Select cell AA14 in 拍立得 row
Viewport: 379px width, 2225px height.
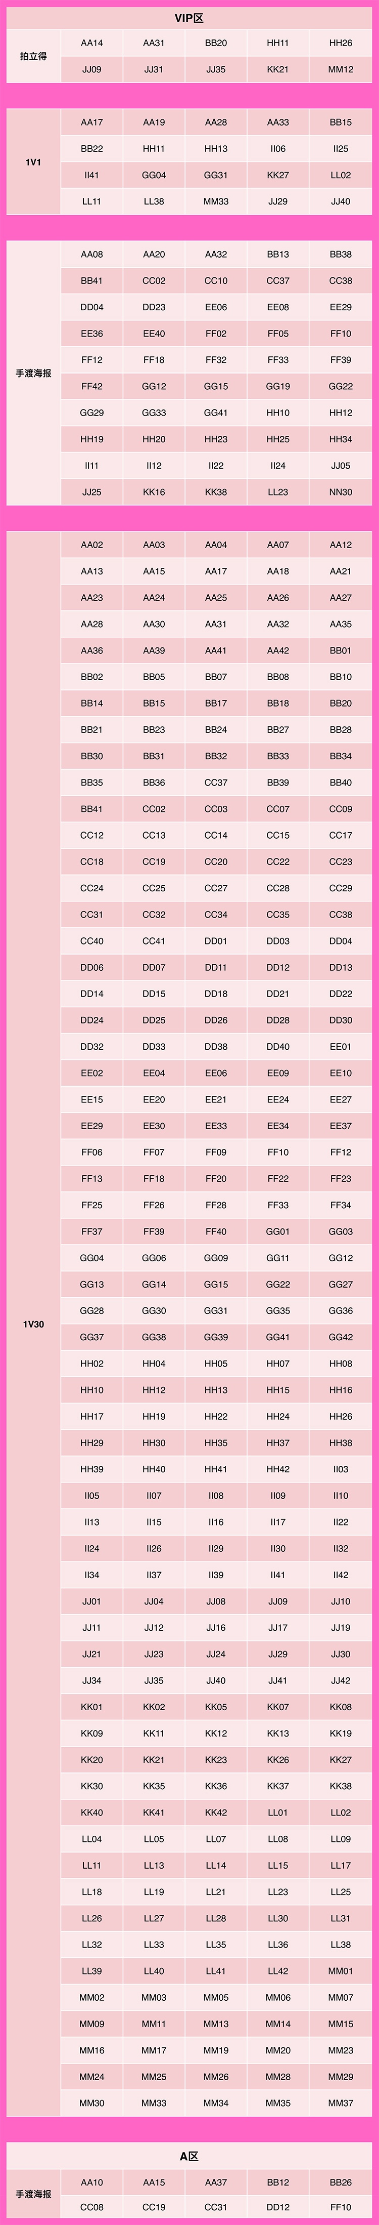(x=91, y=43)
